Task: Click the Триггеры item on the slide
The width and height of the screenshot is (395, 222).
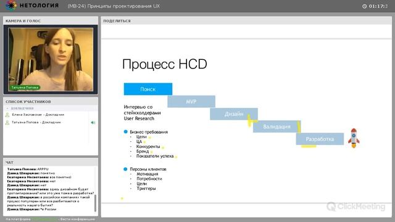Action: coord(146,189)
